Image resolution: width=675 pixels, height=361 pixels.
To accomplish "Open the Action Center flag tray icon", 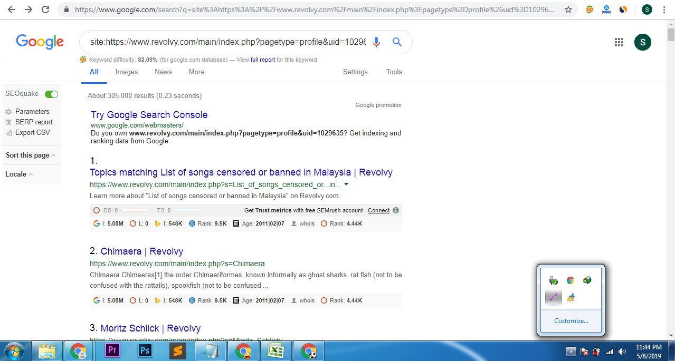I will coord(584,352).
